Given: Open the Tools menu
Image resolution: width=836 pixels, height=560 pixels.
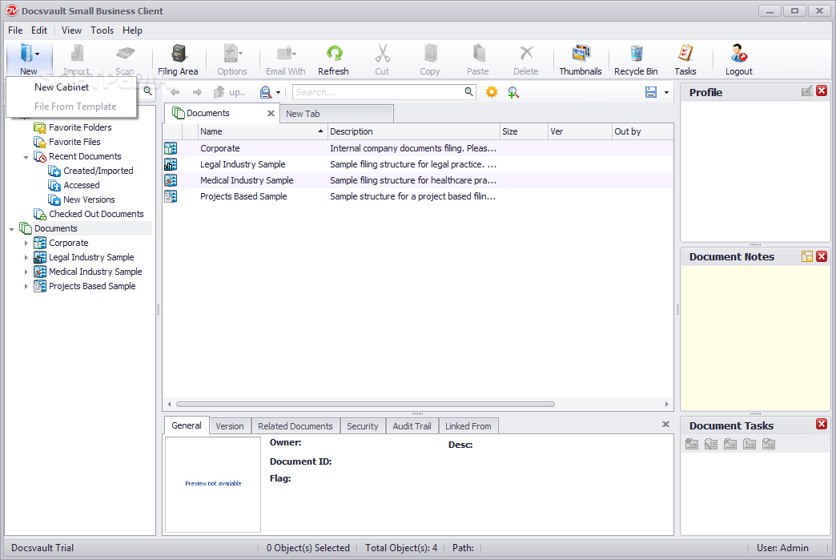Looking at the screenshot, I should [102, 30].
